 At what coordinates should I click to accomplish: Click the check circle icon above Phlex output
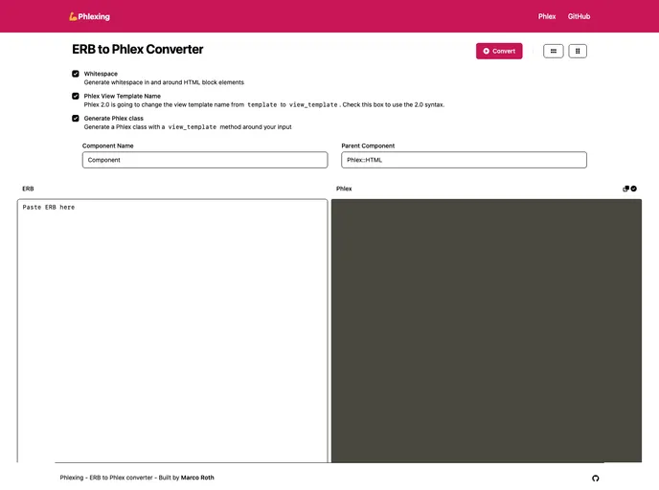coord(633,189)
